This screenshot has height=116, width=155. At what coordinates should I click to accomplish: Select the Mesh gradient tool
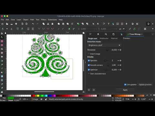(x=2, y=80)
